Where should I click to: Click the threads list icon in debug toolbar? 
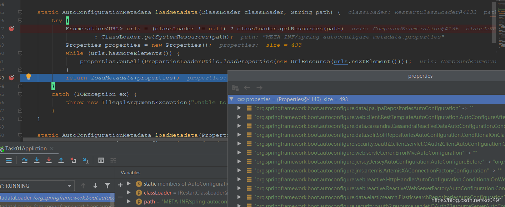[9, 160]
